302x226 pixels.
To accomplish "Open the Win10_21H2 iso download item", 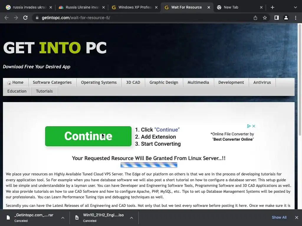I will pyautogui.click(x=100, y=217).
